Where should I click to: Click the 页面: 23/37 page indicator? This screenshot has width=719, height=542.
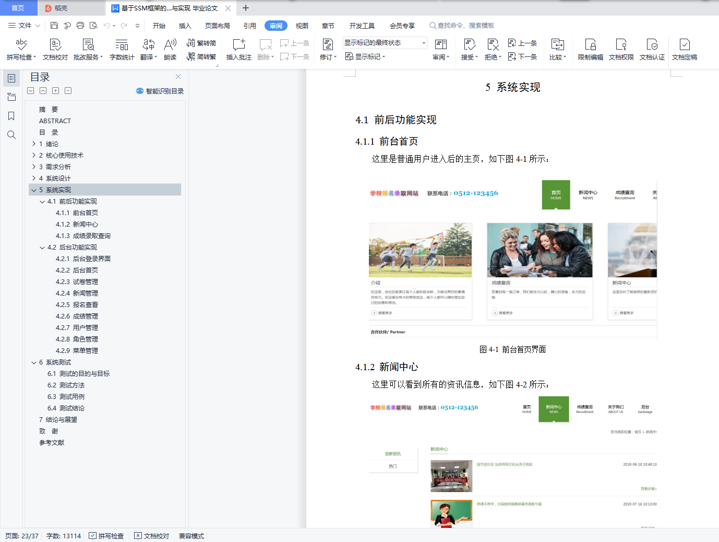[x=22, y=536]
